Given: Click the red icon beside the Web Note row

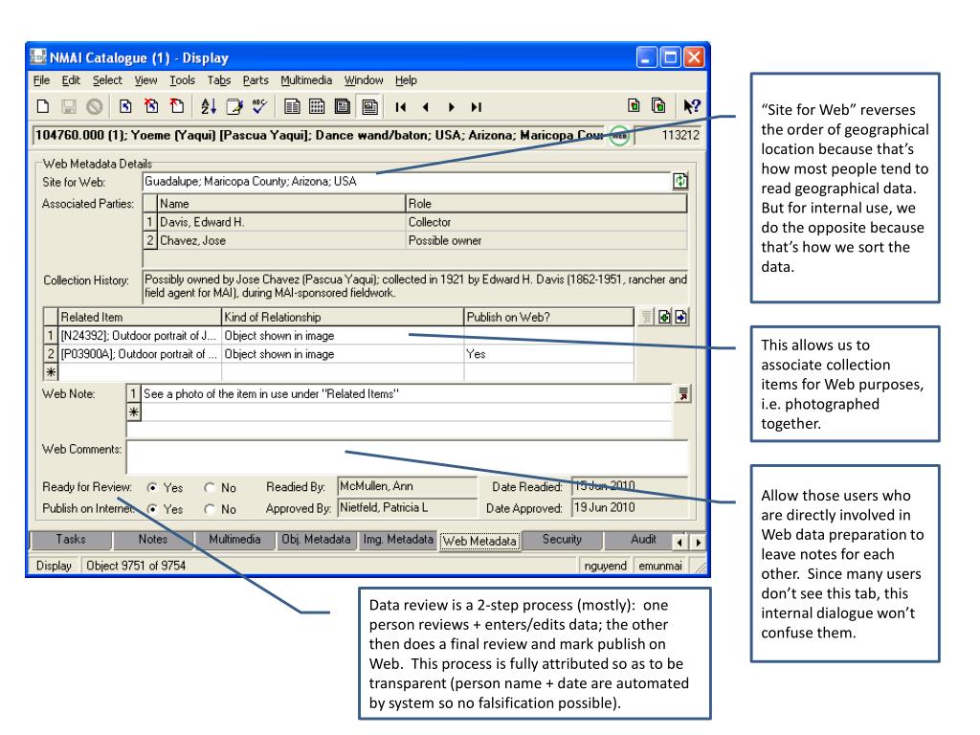Looking at the screenshot, I should (683, 394).
